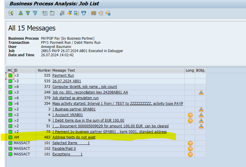Select the MC column header

[x=10, y=70]
